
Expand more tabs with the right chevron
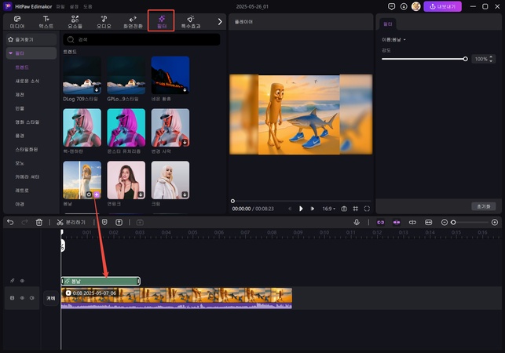219,21
